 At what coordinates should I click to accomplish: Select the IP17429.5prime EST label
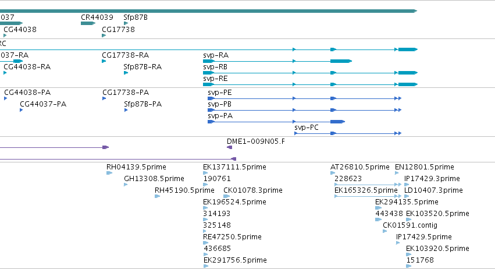coord(424,237)
